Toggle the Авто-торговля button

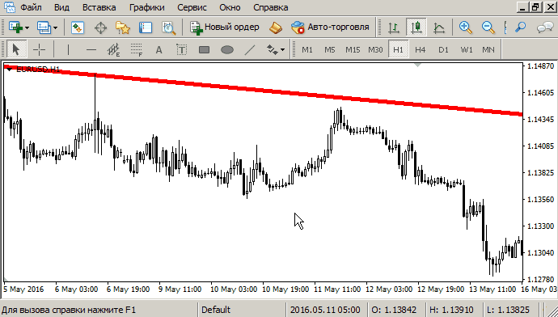point(330,27)
